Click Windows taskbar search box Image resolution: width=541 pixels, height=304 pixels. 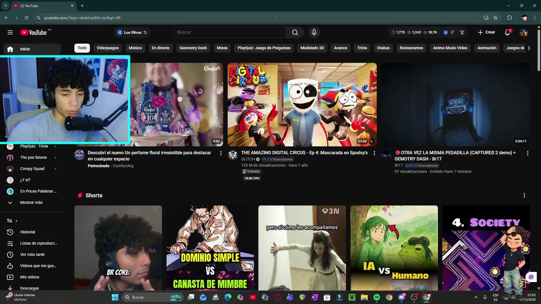tap(154, 297)
